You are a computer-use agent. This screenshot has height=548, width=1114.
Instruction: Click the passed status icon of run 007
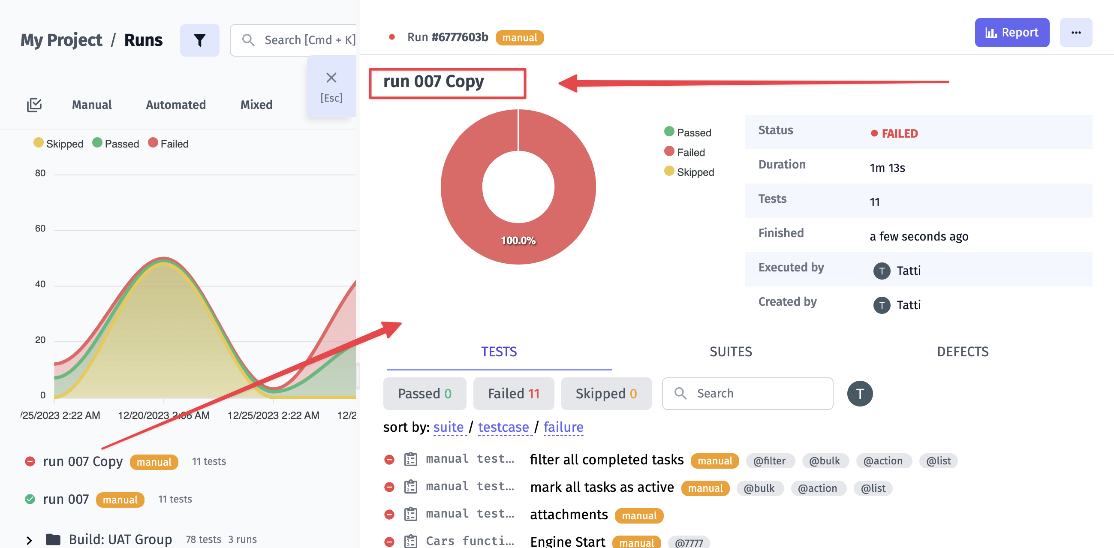pos(30,499)
